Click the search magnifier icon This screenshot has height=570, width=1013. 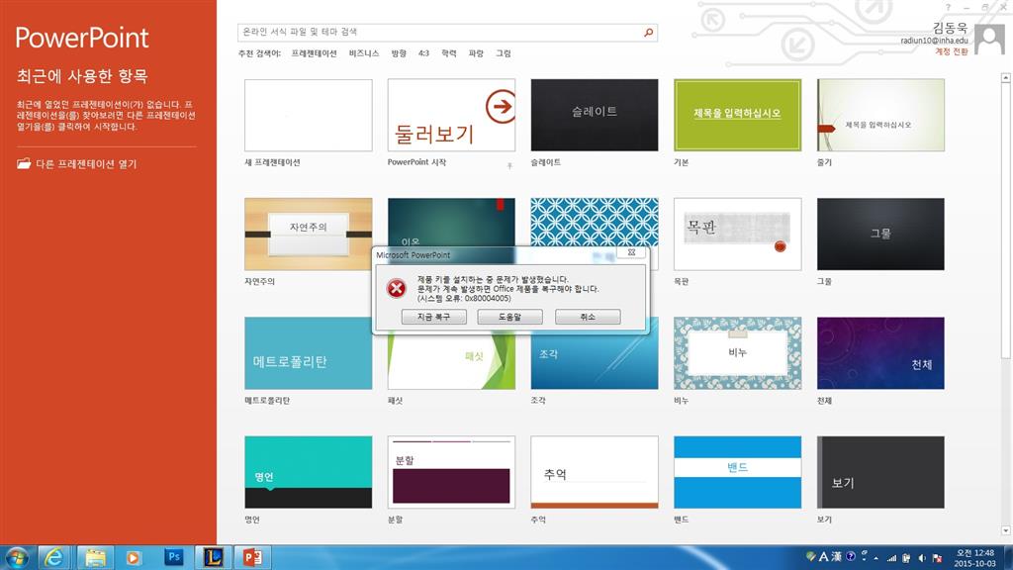(x=648, y=33)
